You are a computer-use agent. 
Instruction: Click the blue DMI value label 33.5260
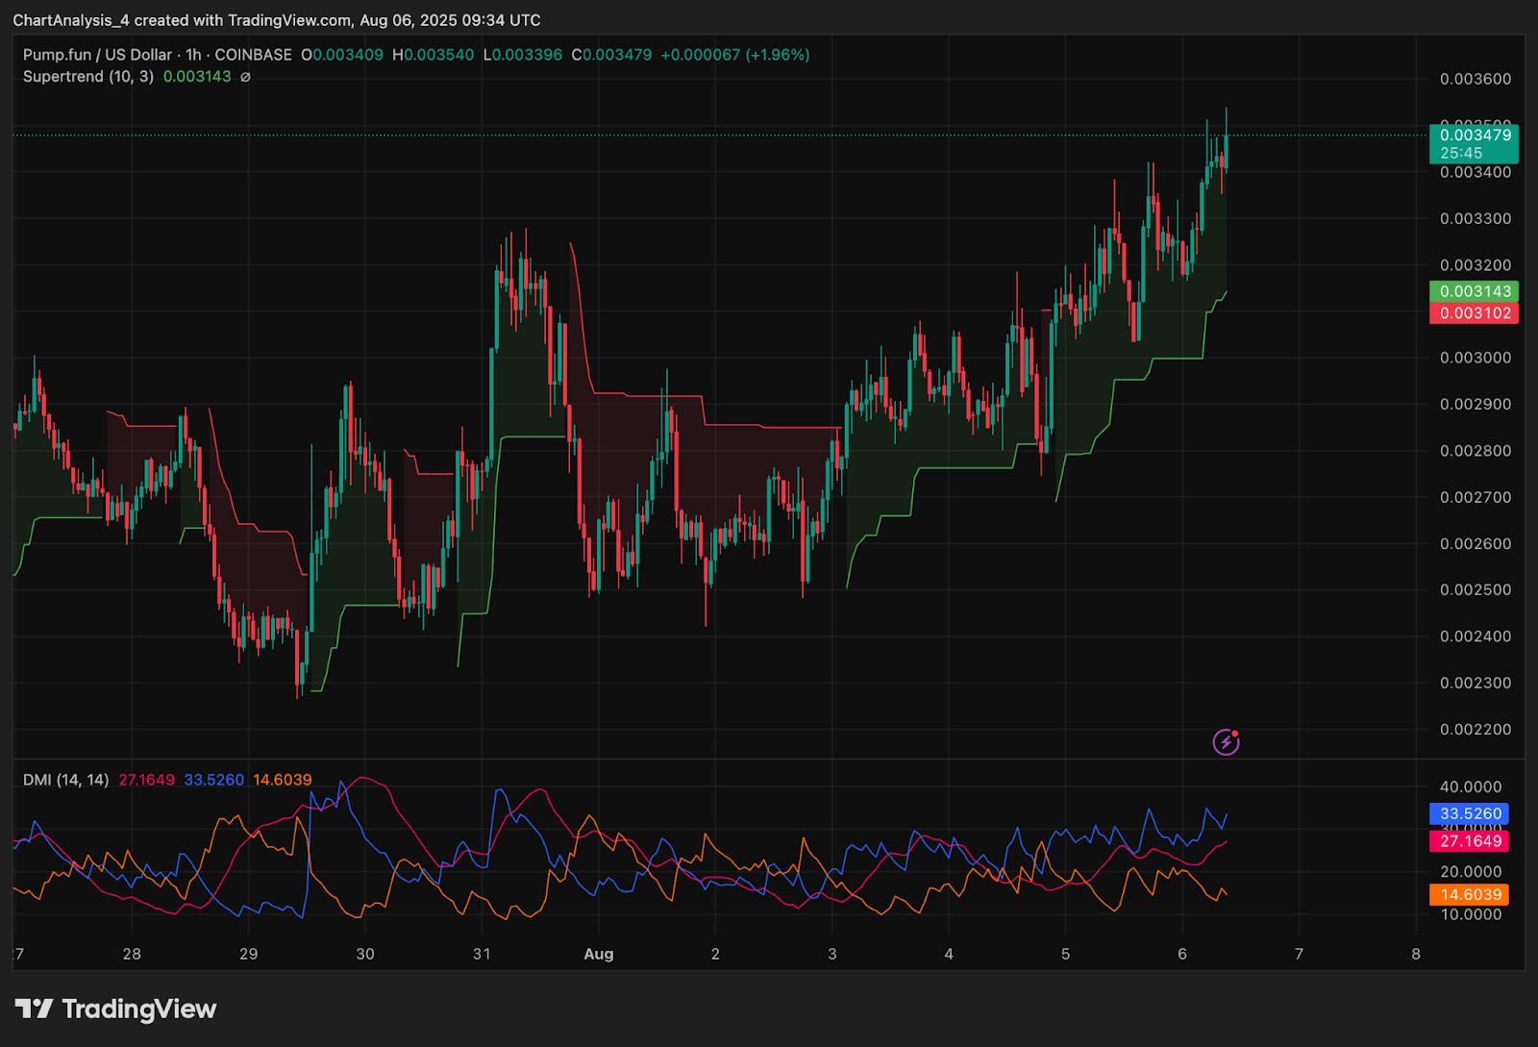point(1471,813)
